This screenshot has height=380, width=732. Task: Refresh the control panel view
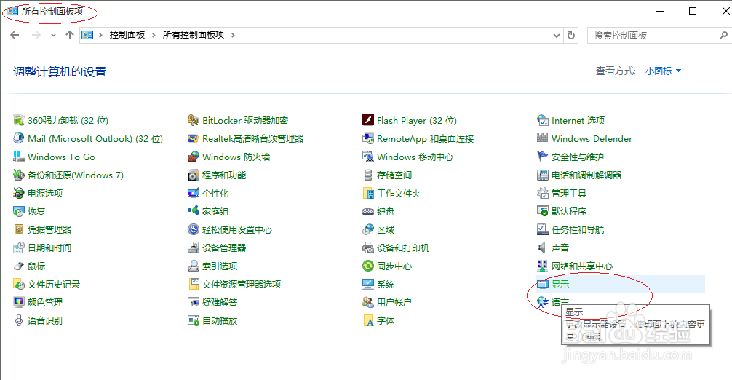(x=571, y=36)
